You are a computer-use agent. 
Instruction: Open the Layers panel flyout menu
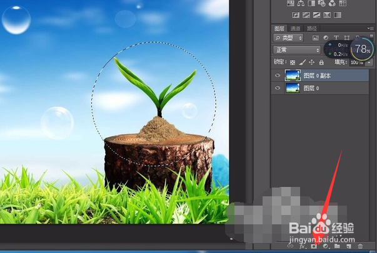point(370,28)
